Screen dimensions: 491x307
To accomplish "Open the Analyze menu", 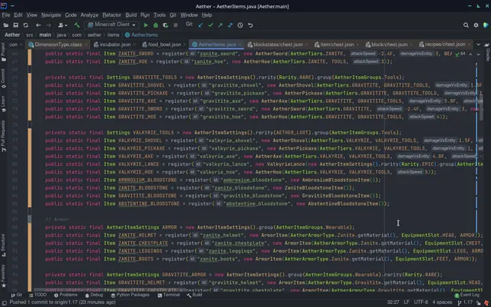I will pyautogui.click(x=89, y=15).
